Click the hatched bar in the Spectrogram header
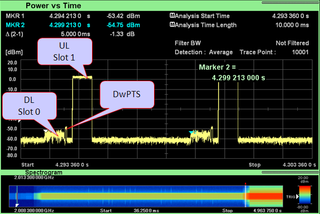The width and height of the screenshot is (320, 214). tap(290, 172)
